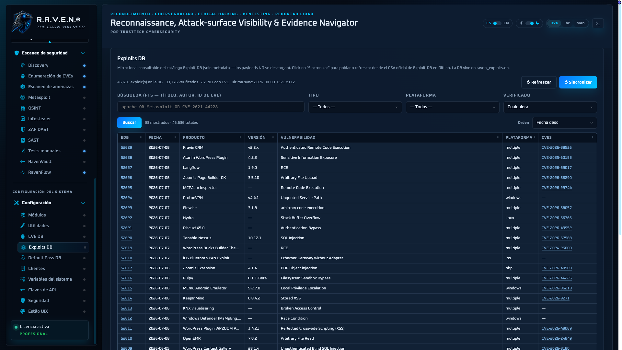Viewport: 622px width, 350px height.
Task: Open exploit link 52620 for Tenable Nessus
Action: coord(126,238)
